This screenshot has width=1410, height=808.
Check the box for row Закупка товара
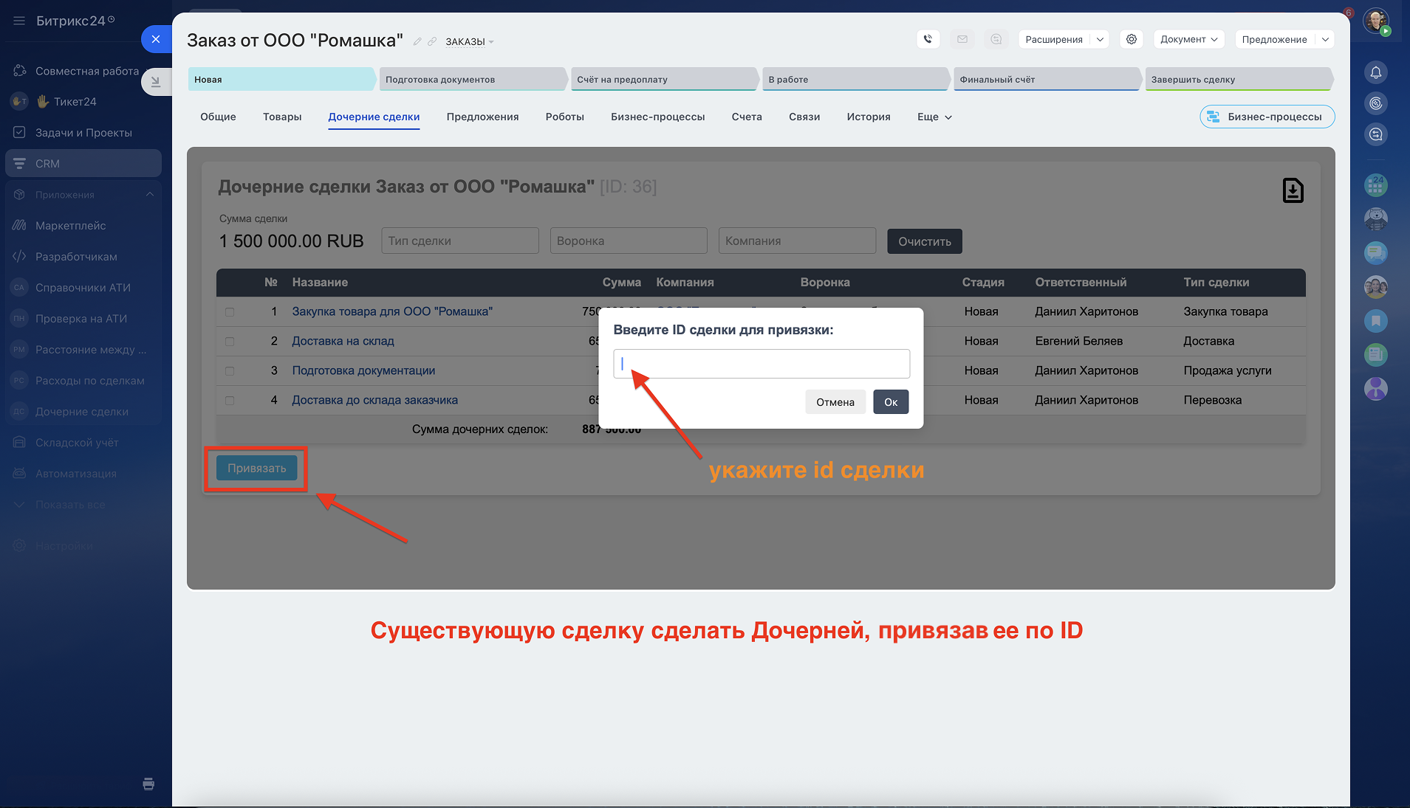click(230, 312)
